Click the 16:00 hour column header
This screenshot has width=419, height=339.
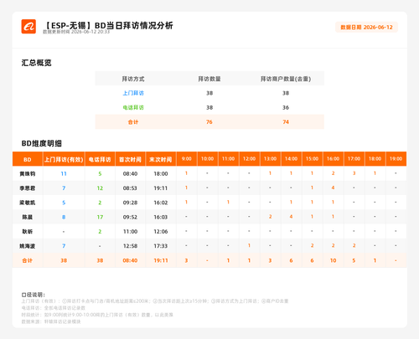(x=333, y=159)
